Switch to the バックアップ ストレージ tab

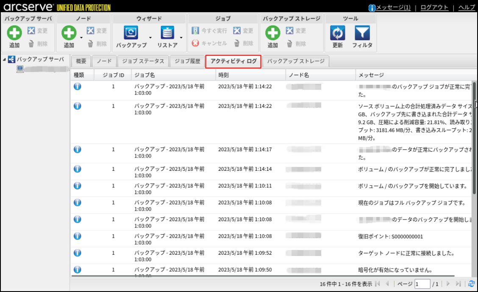pos(296,61)
